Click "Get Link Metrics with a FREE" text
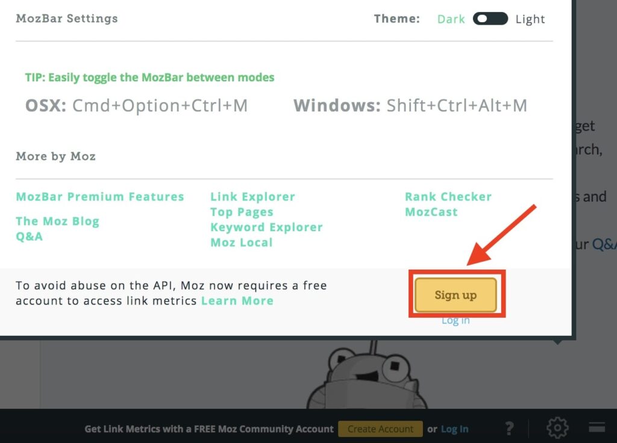The image size is (617, 443). coord(209,429)
